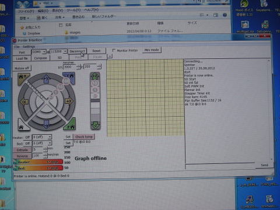Click the Disconnect button

(x=77, y=51)
